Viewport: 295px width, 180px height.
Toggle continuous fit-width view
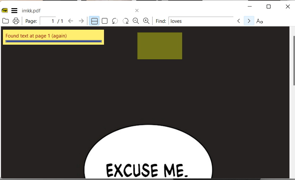94,21
